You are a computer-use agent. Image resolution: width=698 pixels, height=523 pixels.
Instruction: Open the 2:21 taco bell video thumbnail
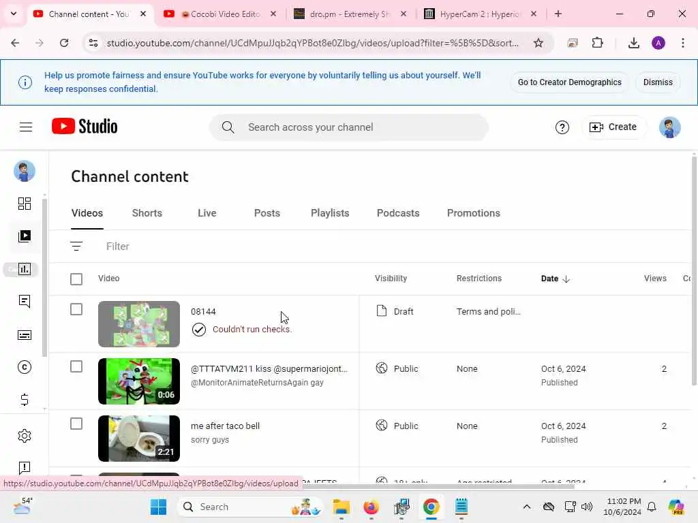point(139,439)
